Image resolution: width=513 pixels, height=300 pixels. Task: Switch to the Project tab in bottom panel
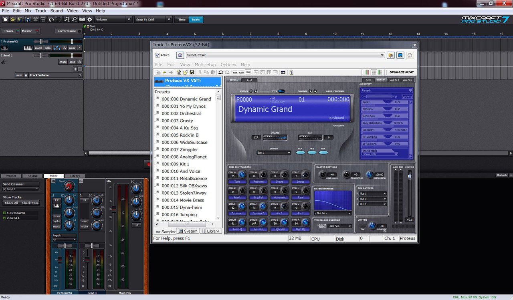point(11,176)
